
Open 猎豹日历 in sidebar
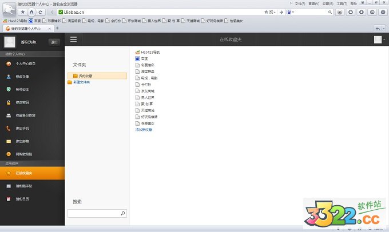[x=32, y=199]
